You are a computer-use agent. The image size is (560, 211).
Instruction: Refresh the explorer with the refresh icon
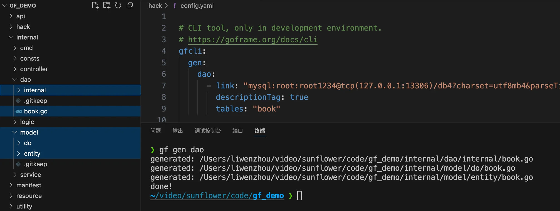(x=118, y=6)
